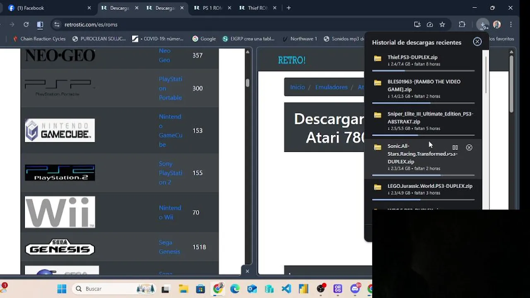Click the Nintendo GameCube logo image

[60, 130]
